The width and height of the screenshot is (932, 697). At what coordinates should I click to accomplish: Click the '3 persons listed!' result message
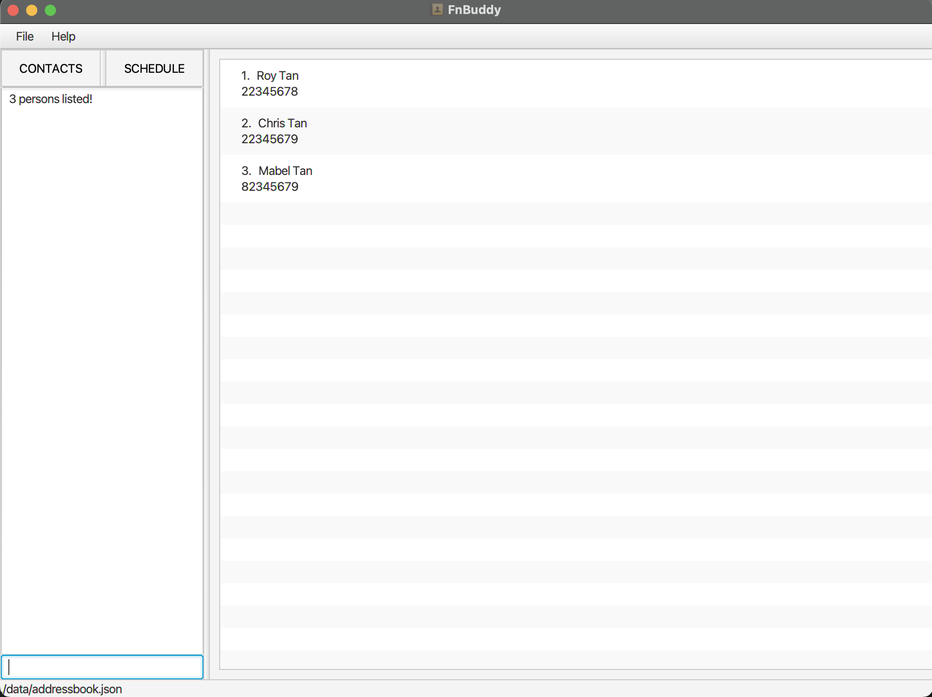(x=51, y=99)
